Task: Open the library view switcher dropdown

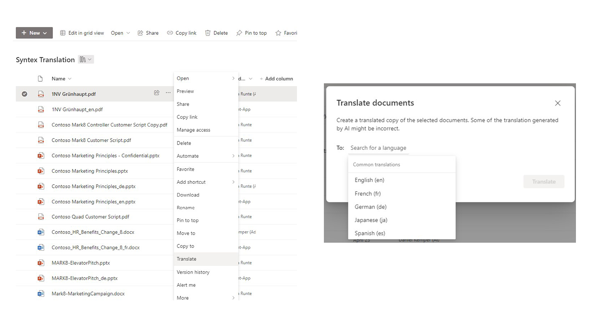Action: coord(85,59)
